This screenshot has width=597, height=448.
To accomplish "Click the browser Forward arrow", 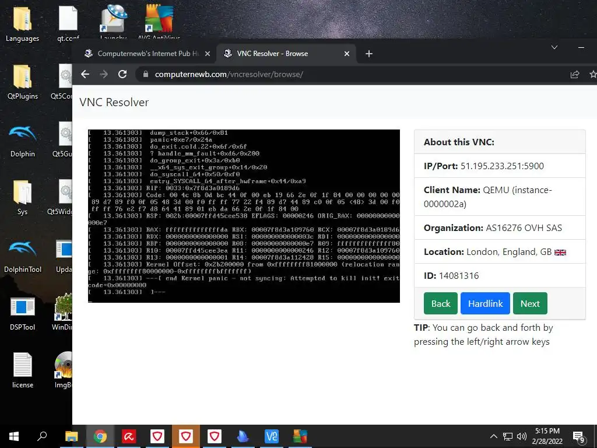I will pyautogui.click(x=104, y=74).
